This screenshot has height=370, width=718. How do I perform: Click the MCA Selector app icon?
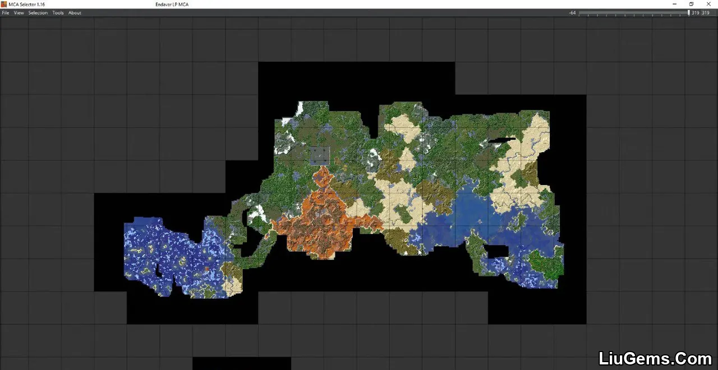(4, 4)
